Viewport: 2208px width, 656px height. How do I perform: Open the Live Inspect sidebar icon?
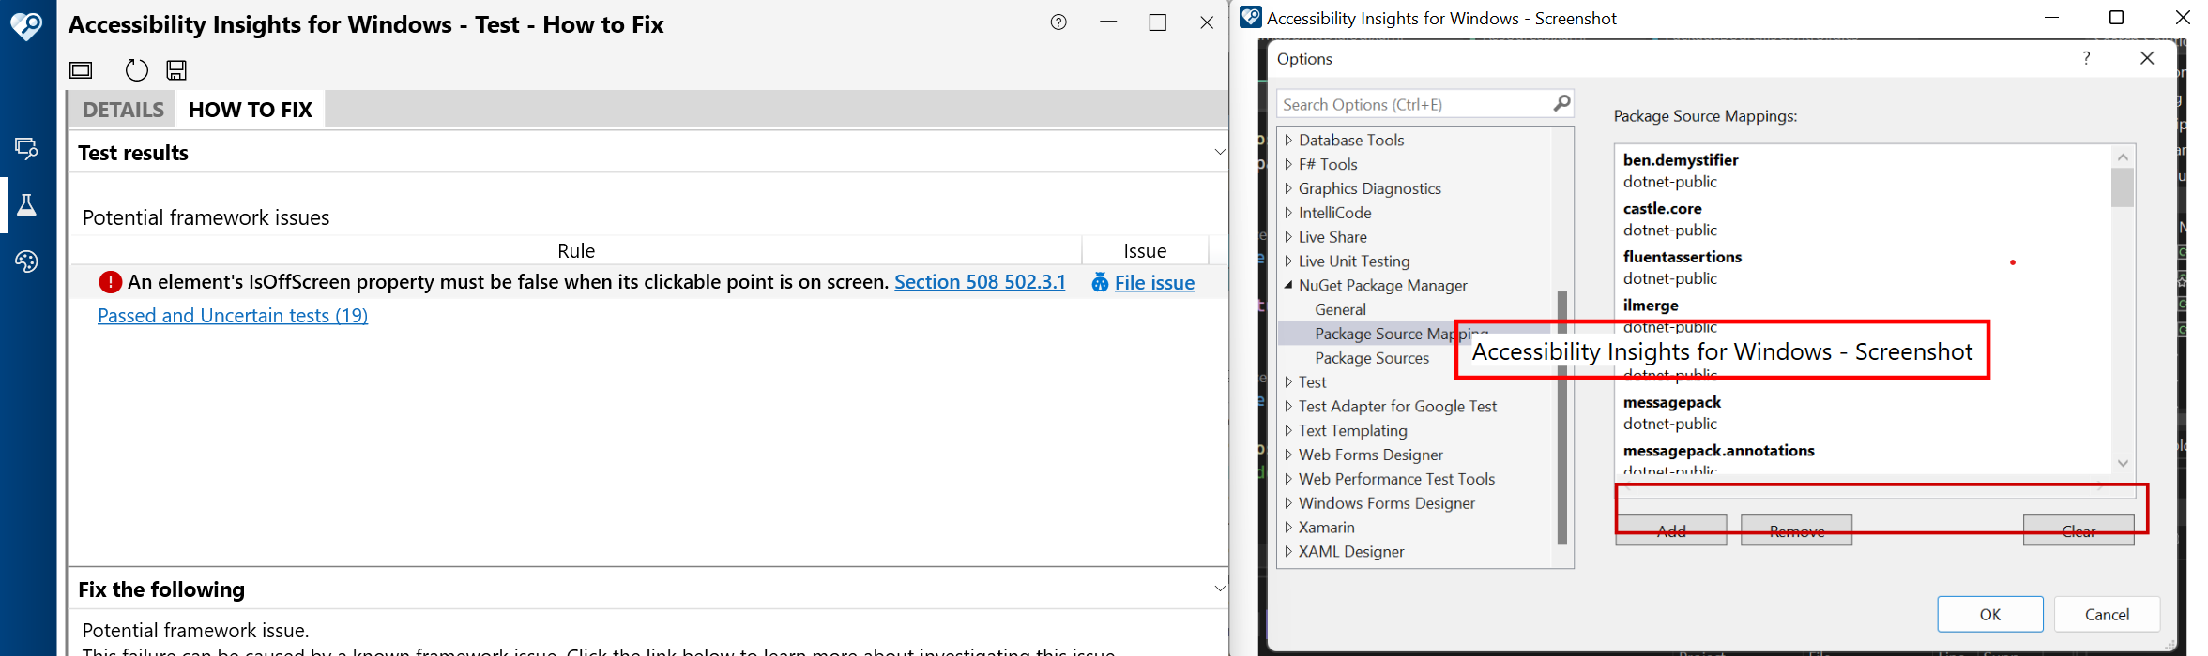26,148
